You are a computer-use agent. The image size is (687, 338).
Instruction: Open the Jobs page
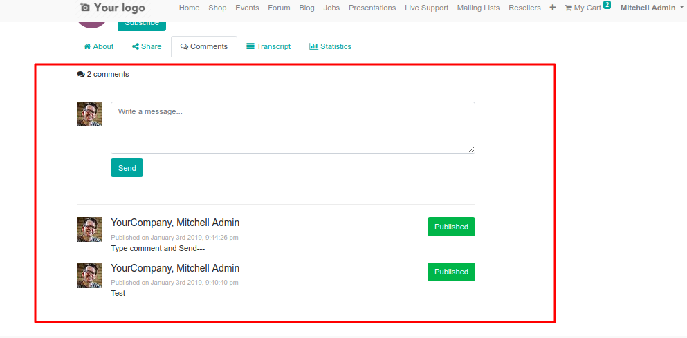[x=331, y=8]
